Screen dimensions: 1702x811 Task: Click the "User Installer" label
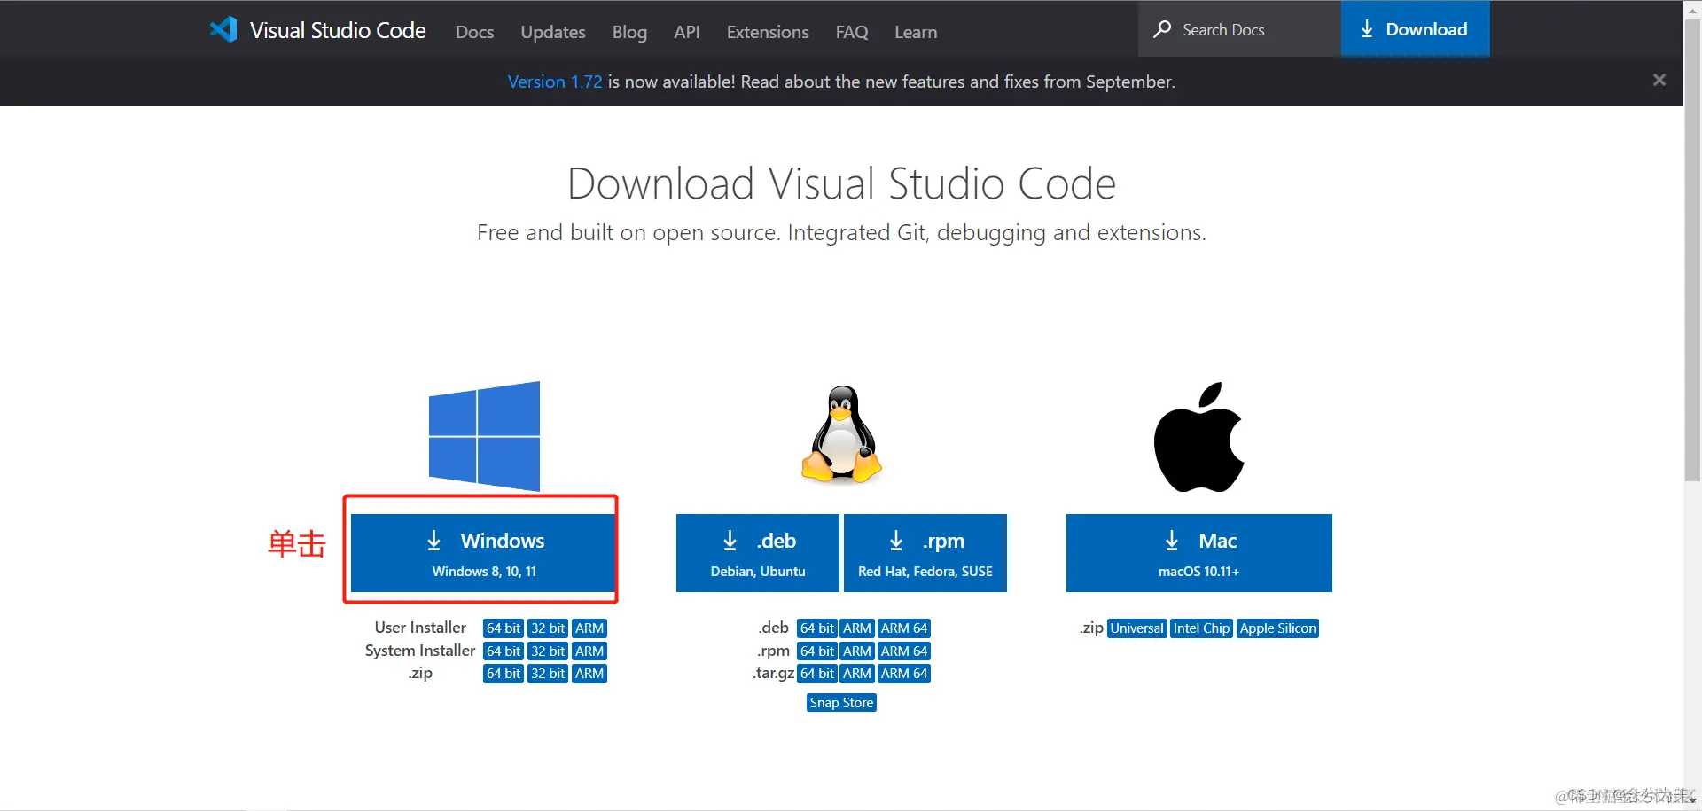(x=420, y=628)
